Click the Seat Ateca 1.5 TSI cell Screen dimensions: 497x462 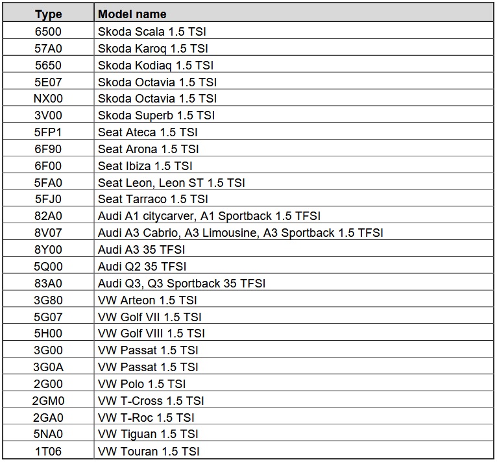point(148,132)
